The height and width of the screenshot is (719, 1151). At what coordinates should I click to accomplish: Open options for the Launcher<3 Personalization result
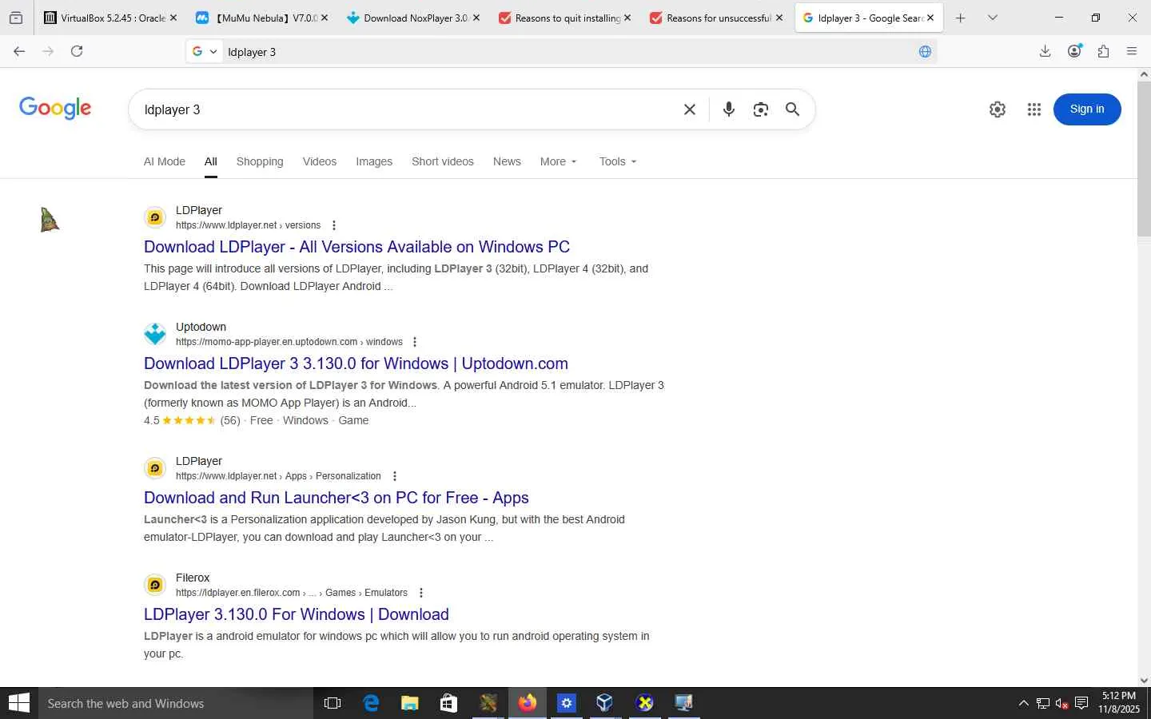click(x=394, y=476)
